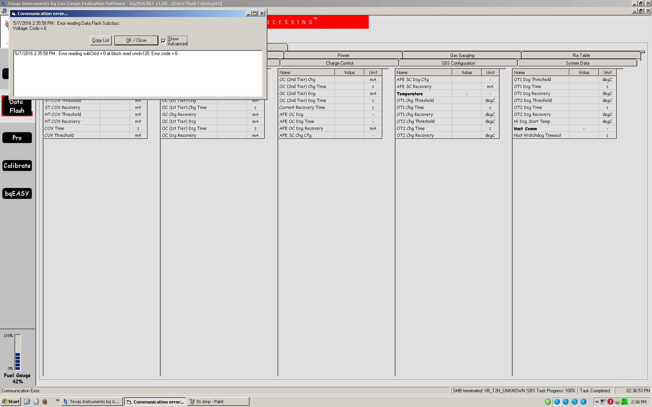Open the Charge Control tab

click(x=340, y=63)
